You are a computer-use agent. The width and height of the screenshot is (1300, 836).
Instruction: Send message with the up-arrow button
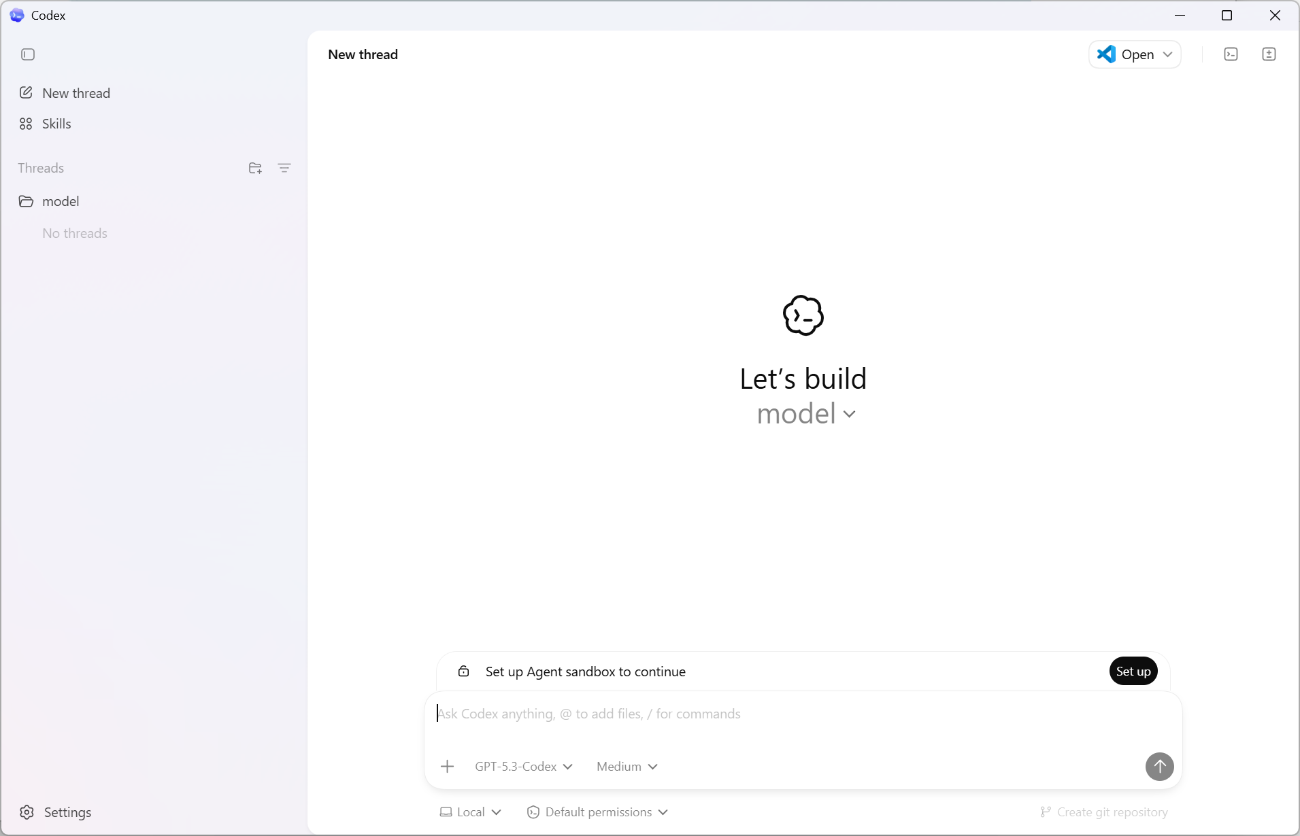coord(1159,767)
